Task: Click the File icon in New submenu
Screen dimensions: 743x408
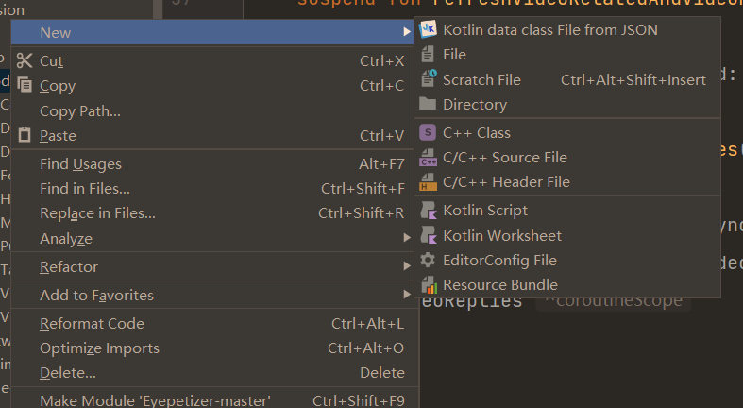Action: [x=428, y=55]
